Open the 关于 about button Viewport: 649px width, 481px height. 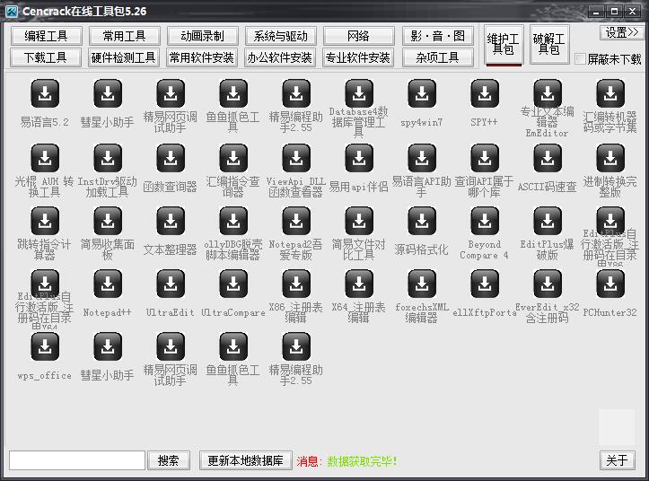pos(617,460)
